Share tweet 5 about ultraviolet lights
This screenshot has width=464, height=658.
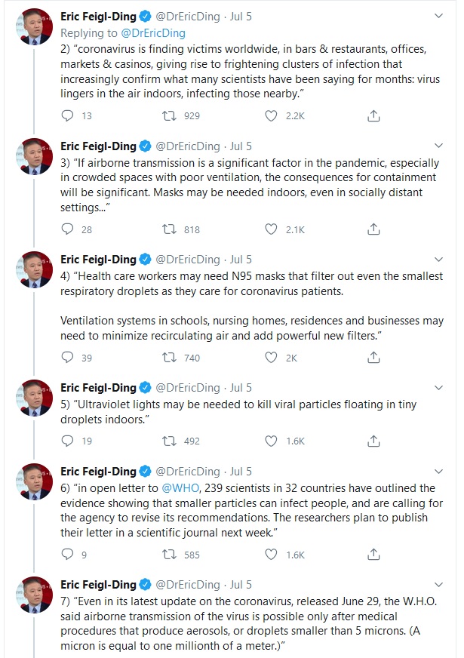point(373,441)
